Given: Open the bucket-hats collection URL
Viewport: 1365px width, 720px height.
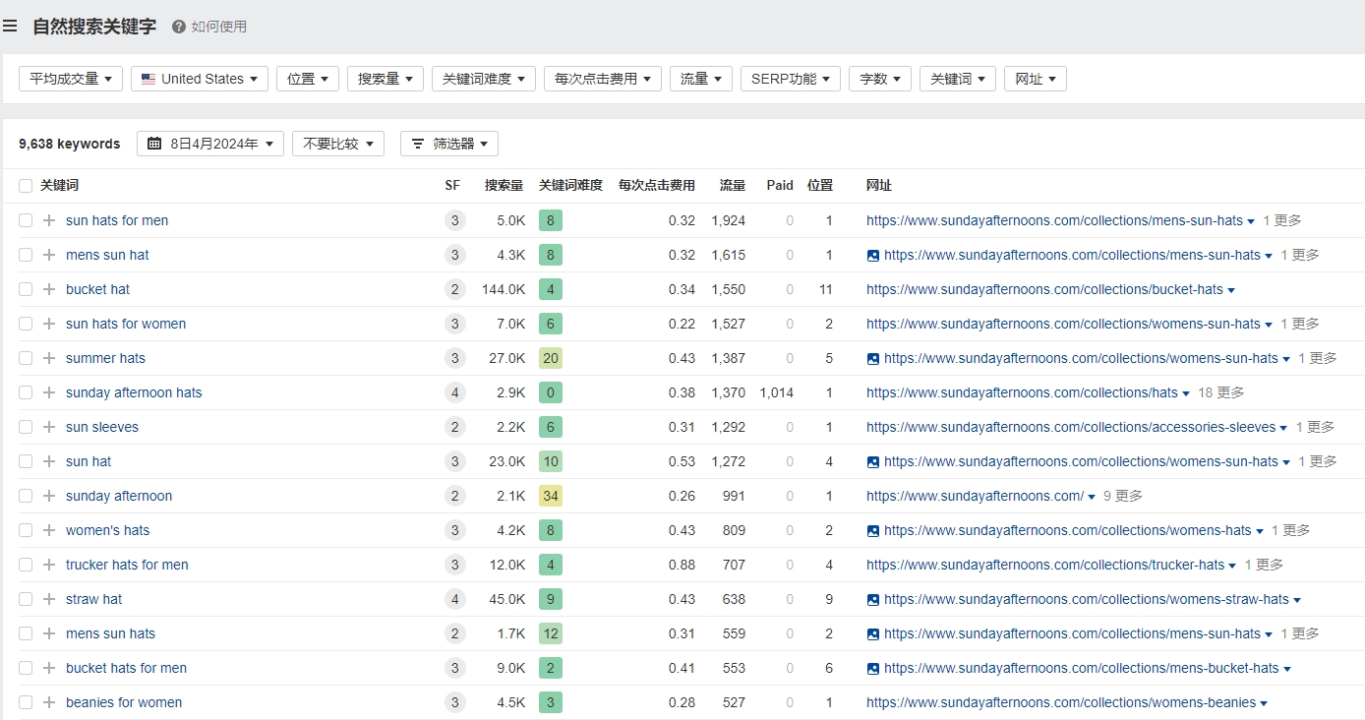Looking at the screenshot, I should (x=1044, y=289).
